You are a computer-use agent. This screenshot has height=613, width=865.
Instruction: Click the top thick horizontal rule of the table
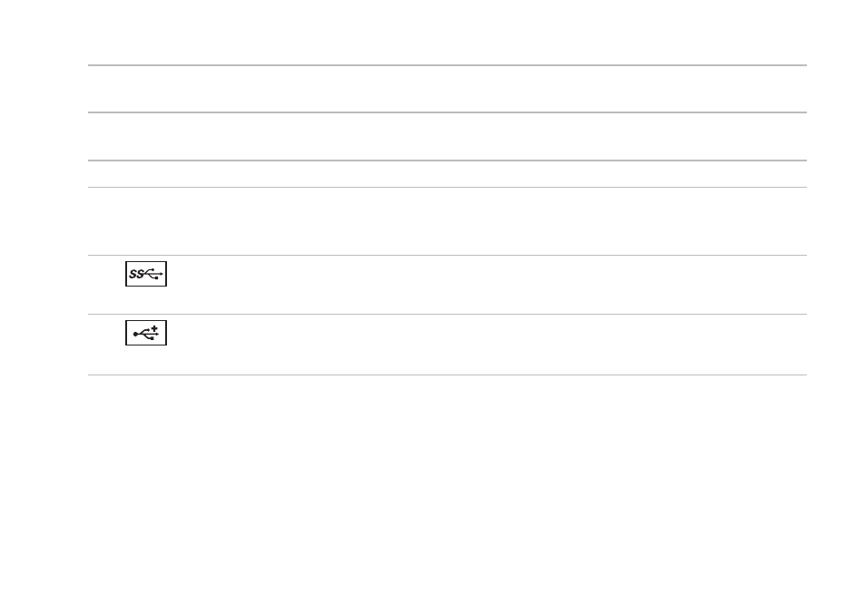(x=447, y=65)
